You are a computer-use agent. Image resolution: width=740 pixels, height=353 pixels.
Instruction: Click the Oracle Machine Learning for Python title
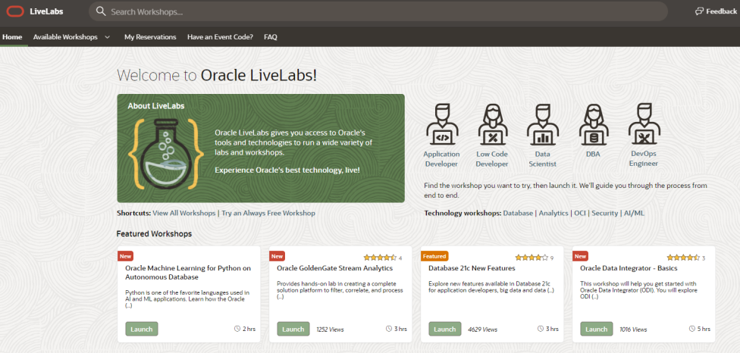point(188,273)
